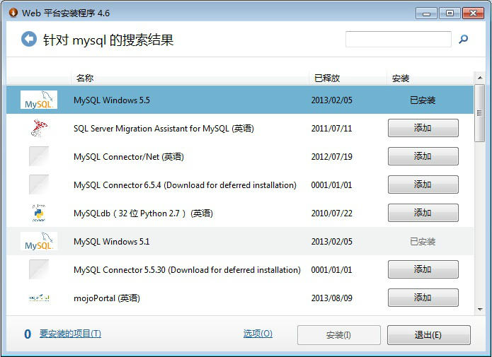Click the magnifier search icon
This screenshot has height=357, width=492.
463,39
